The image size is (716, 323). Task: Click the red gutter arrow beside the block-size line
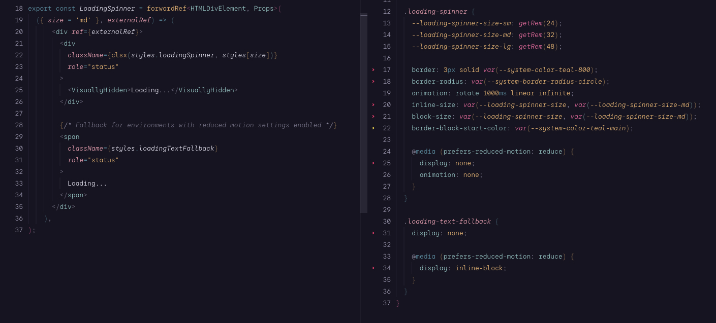(x=373, y=116)
